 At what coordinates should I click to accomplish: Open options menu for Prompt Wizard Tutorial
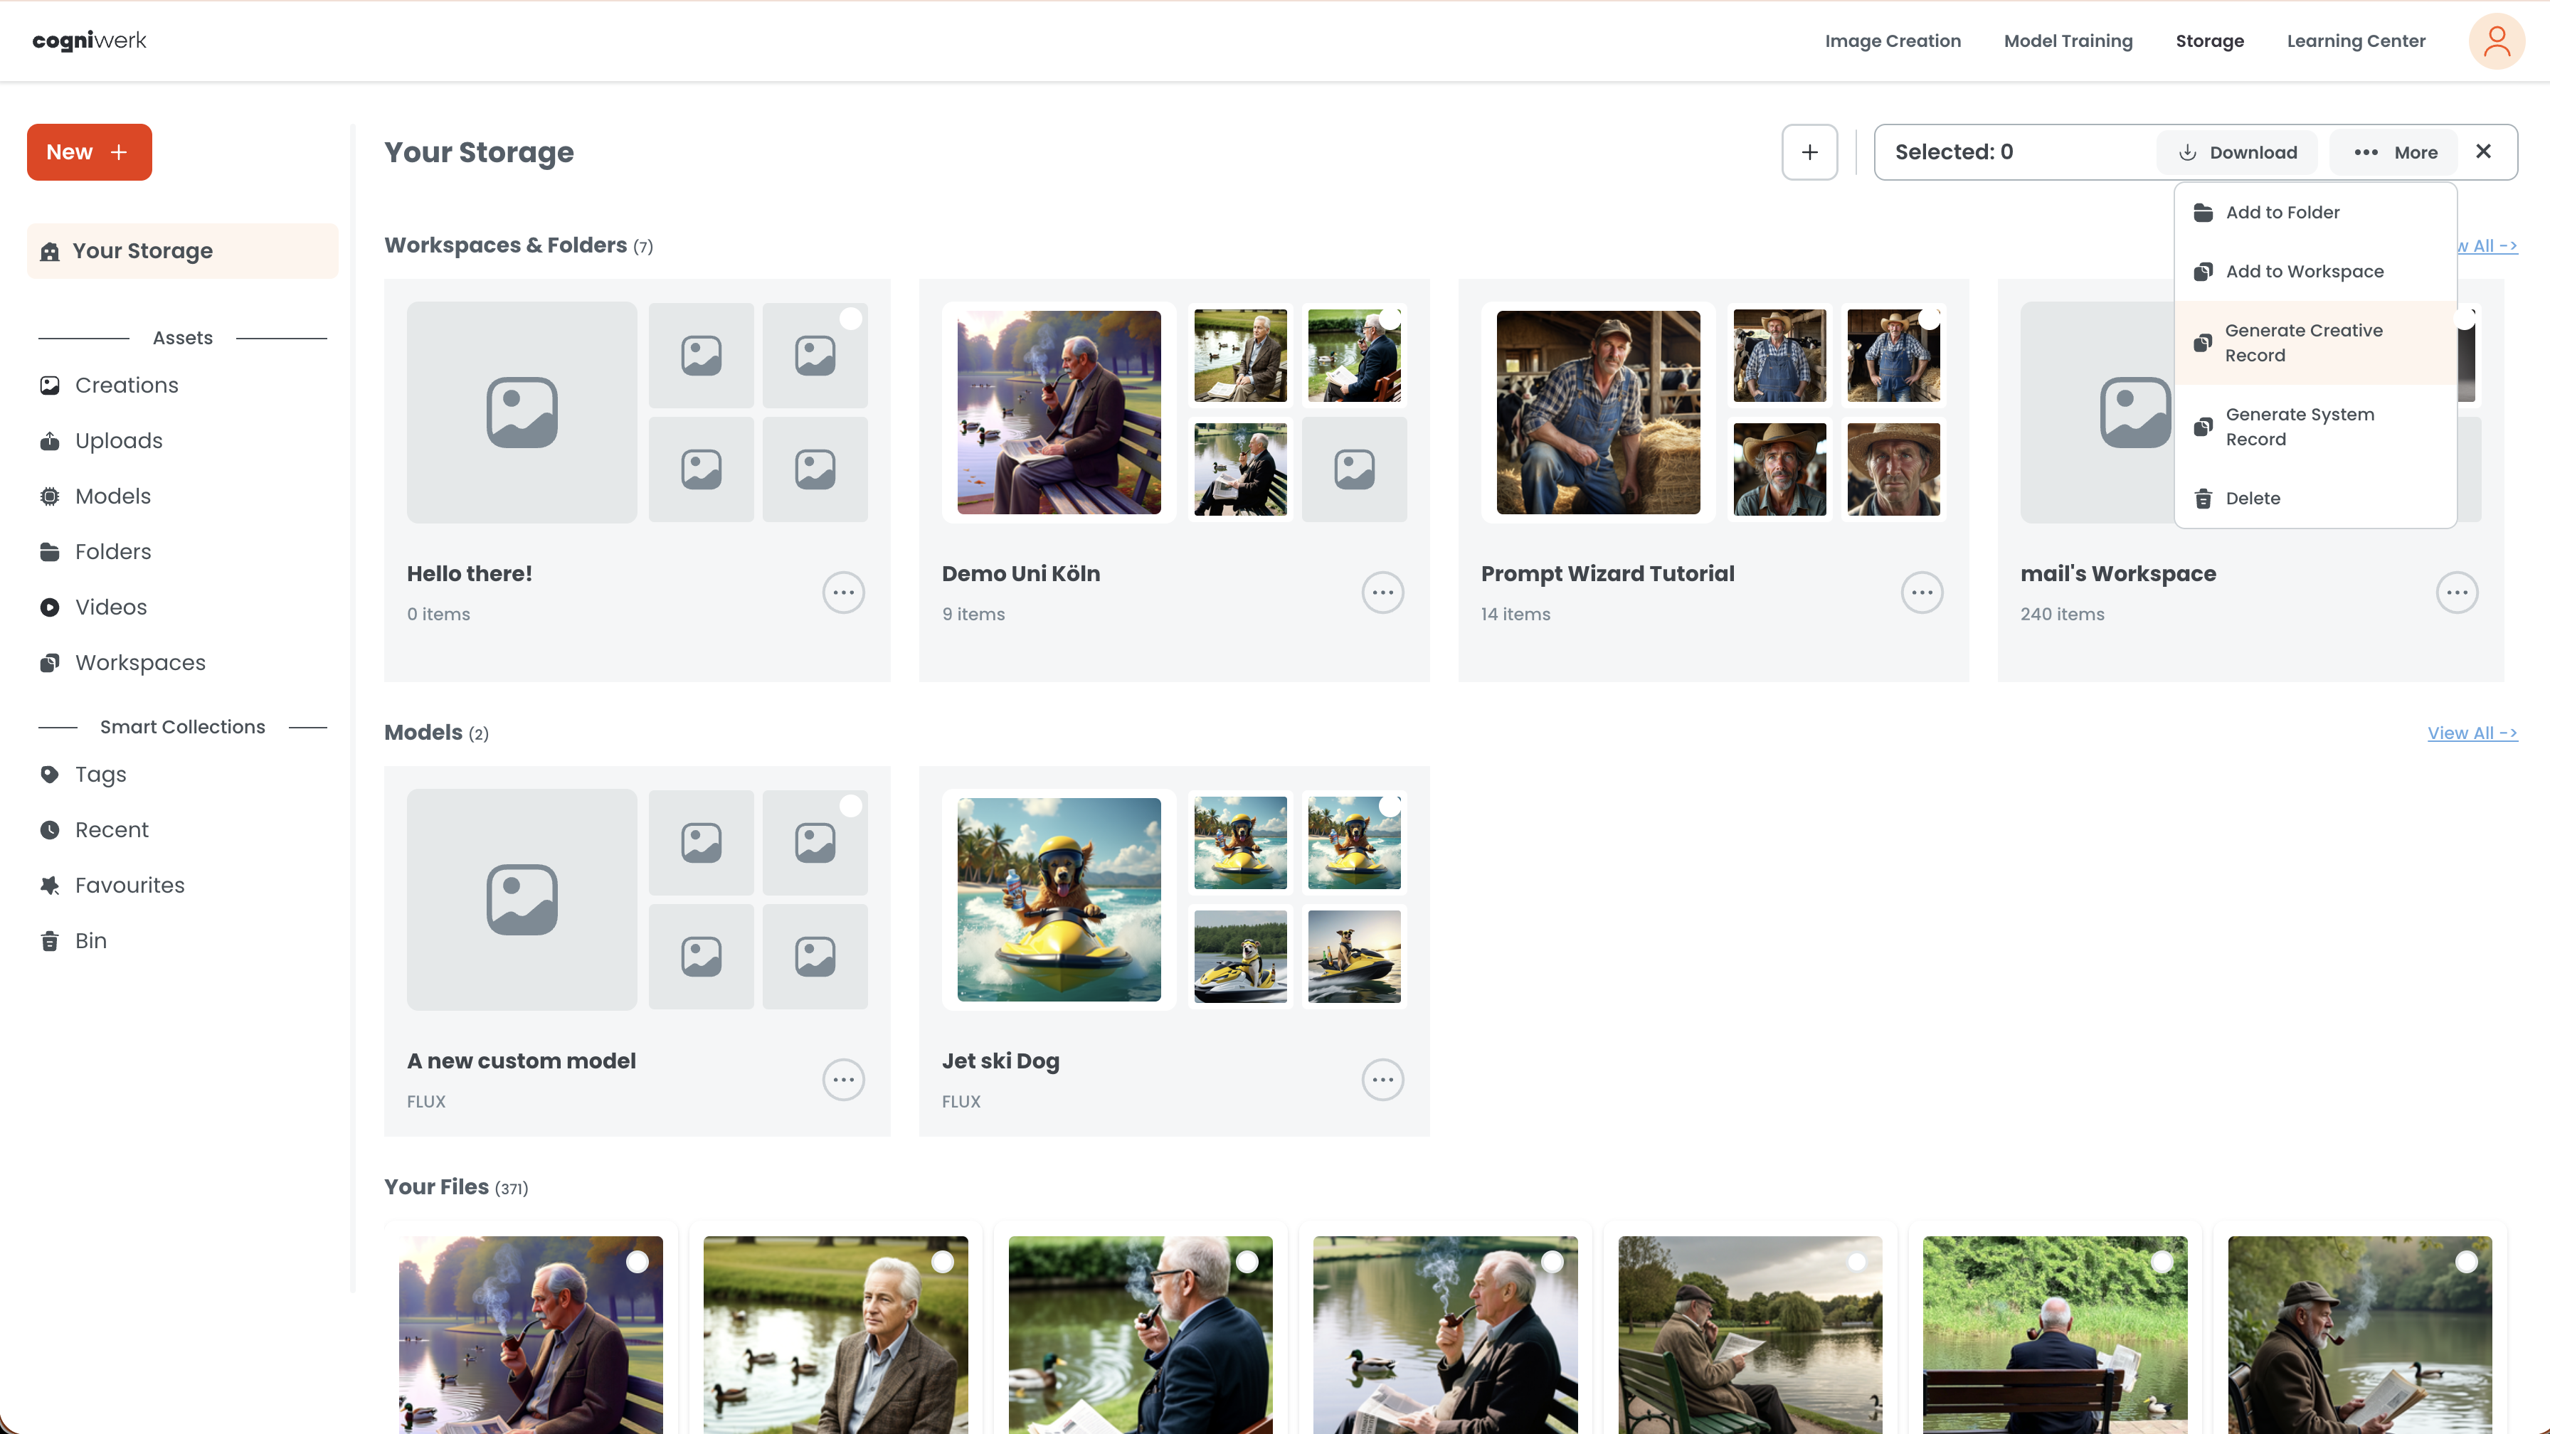[1922, 593]
